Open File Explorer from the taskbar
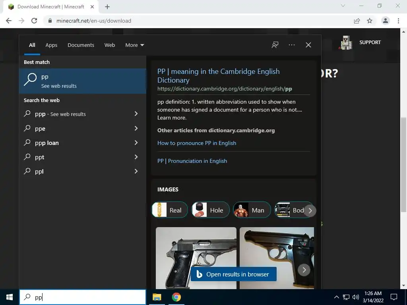Screen dimensions: 407x305 pos(157,297)
